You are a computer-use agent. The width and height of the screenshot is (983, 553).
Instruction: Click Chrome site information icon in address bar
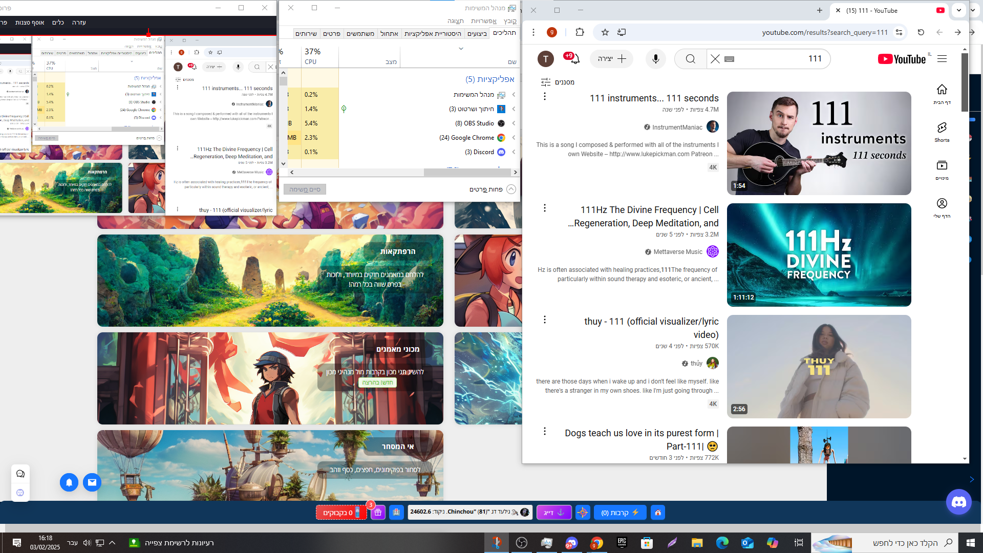pos(899,32)
